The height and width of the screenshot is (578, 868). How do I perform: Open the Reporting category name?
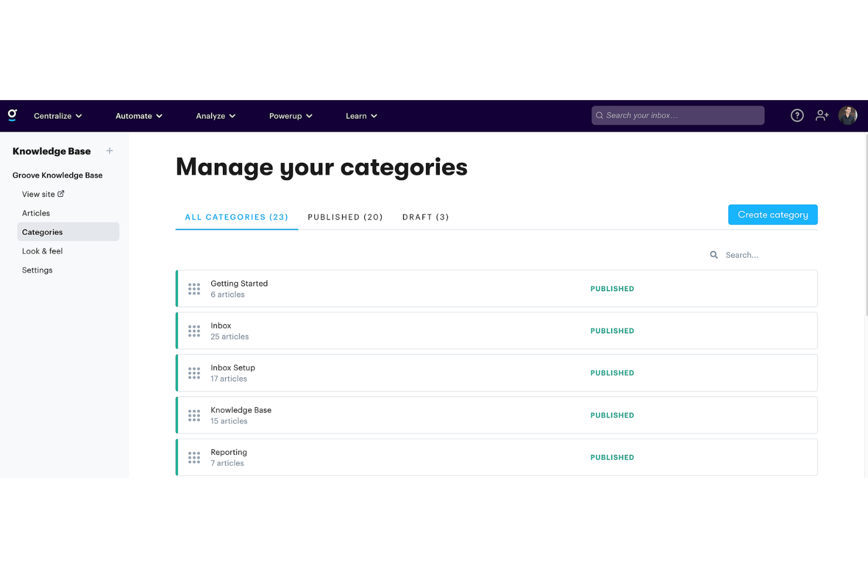tap(229, 452)
